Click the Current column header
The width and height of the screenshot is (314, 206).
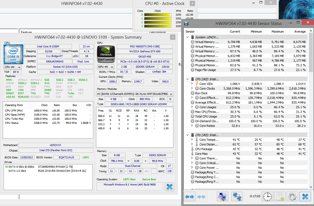pyautogui.click(x=231, y=32)
